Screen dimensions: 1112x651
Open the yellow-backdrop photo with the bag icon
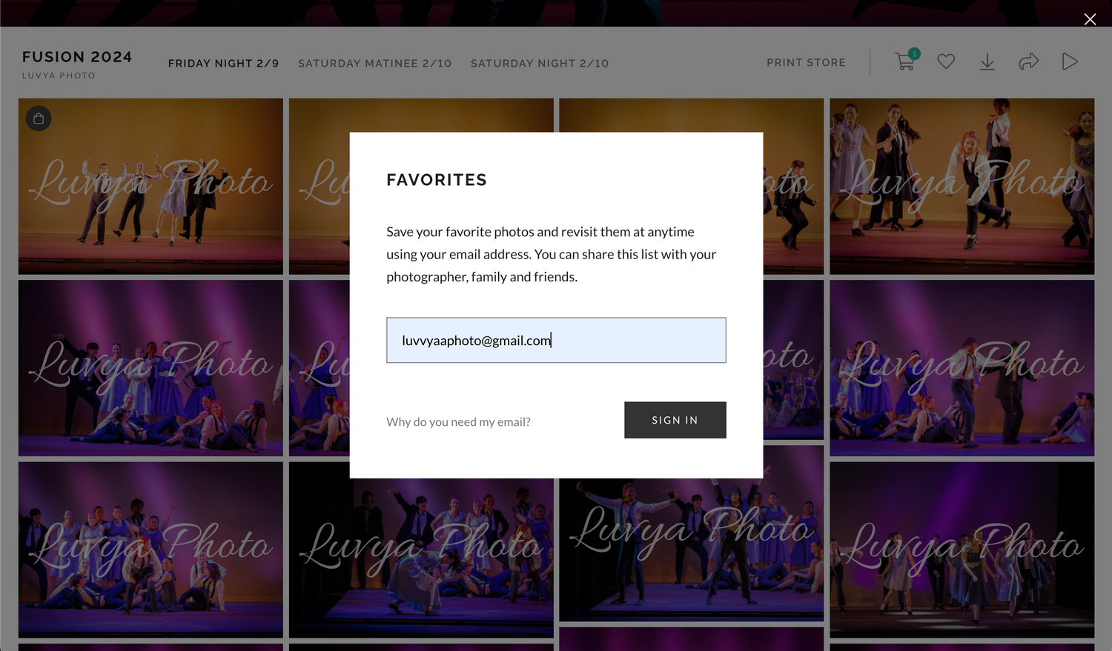tap(150, 186)
